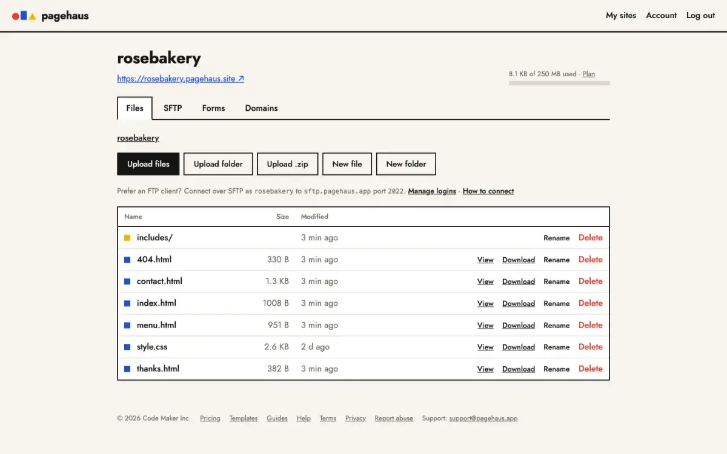Download the 404.html file
Viewport: 727px width, 454px height.
[x=519, y=260]
